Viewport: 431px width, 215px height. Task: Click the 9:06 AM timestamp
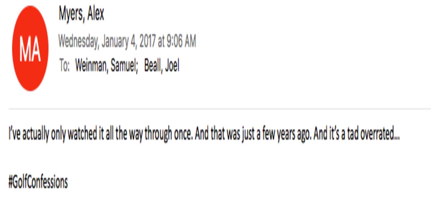pyautogui.click(x=181, y=41)
